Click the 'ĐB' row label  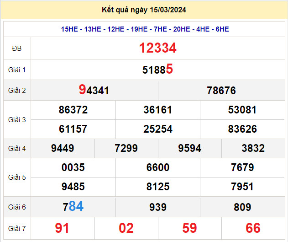click(17, 48)
